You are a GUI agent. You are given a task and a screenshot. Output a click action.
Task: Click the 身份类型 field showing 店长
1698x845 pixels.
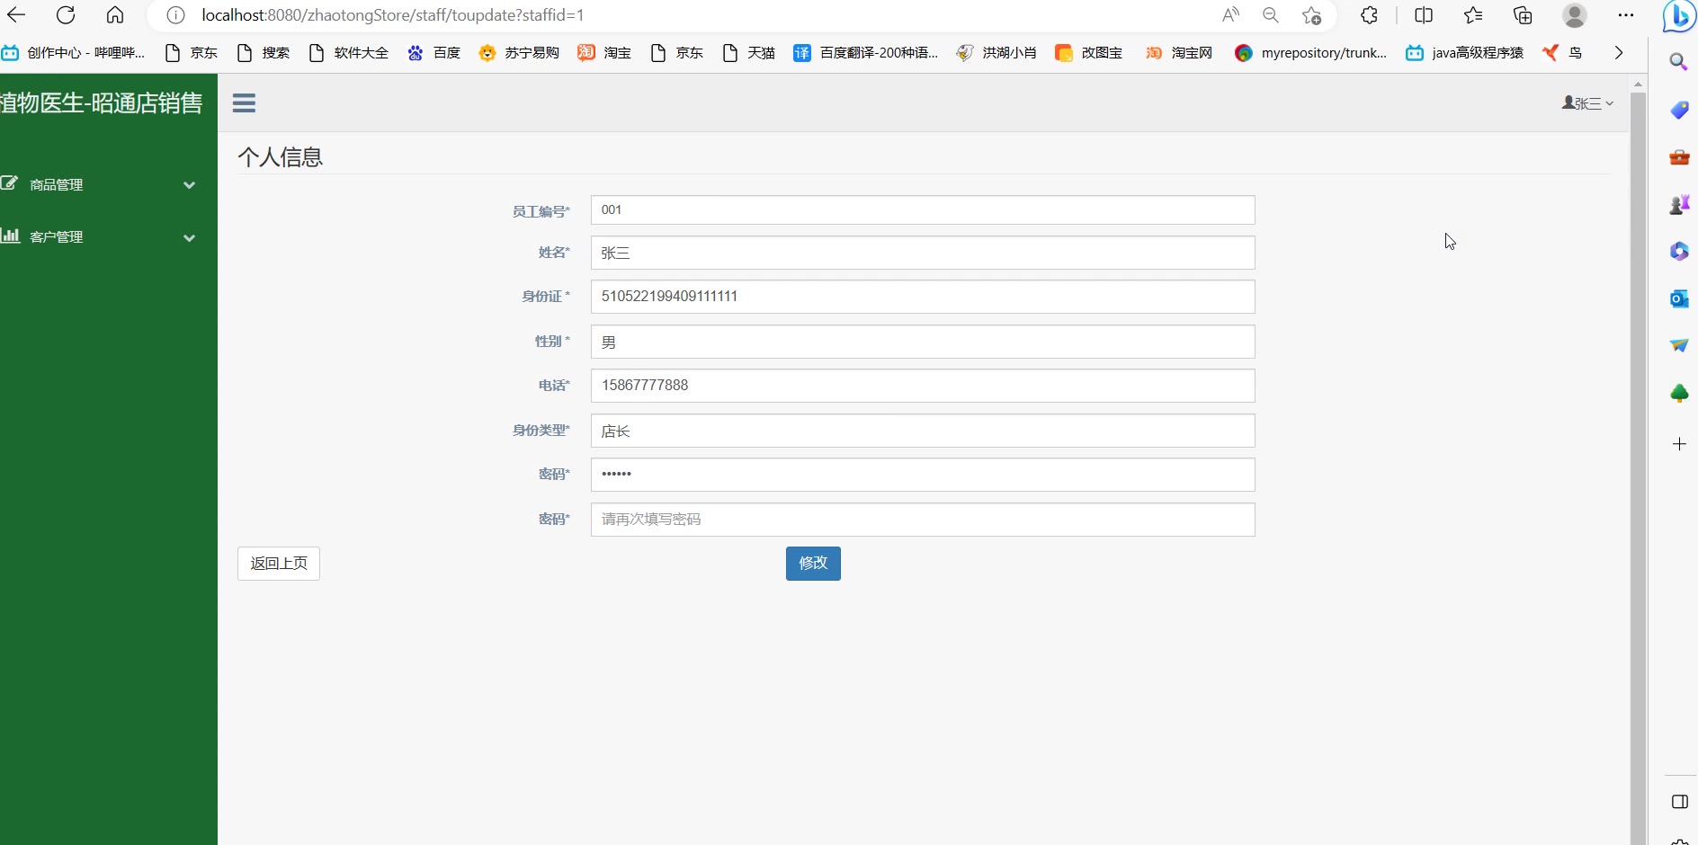[x=923, y=431]
